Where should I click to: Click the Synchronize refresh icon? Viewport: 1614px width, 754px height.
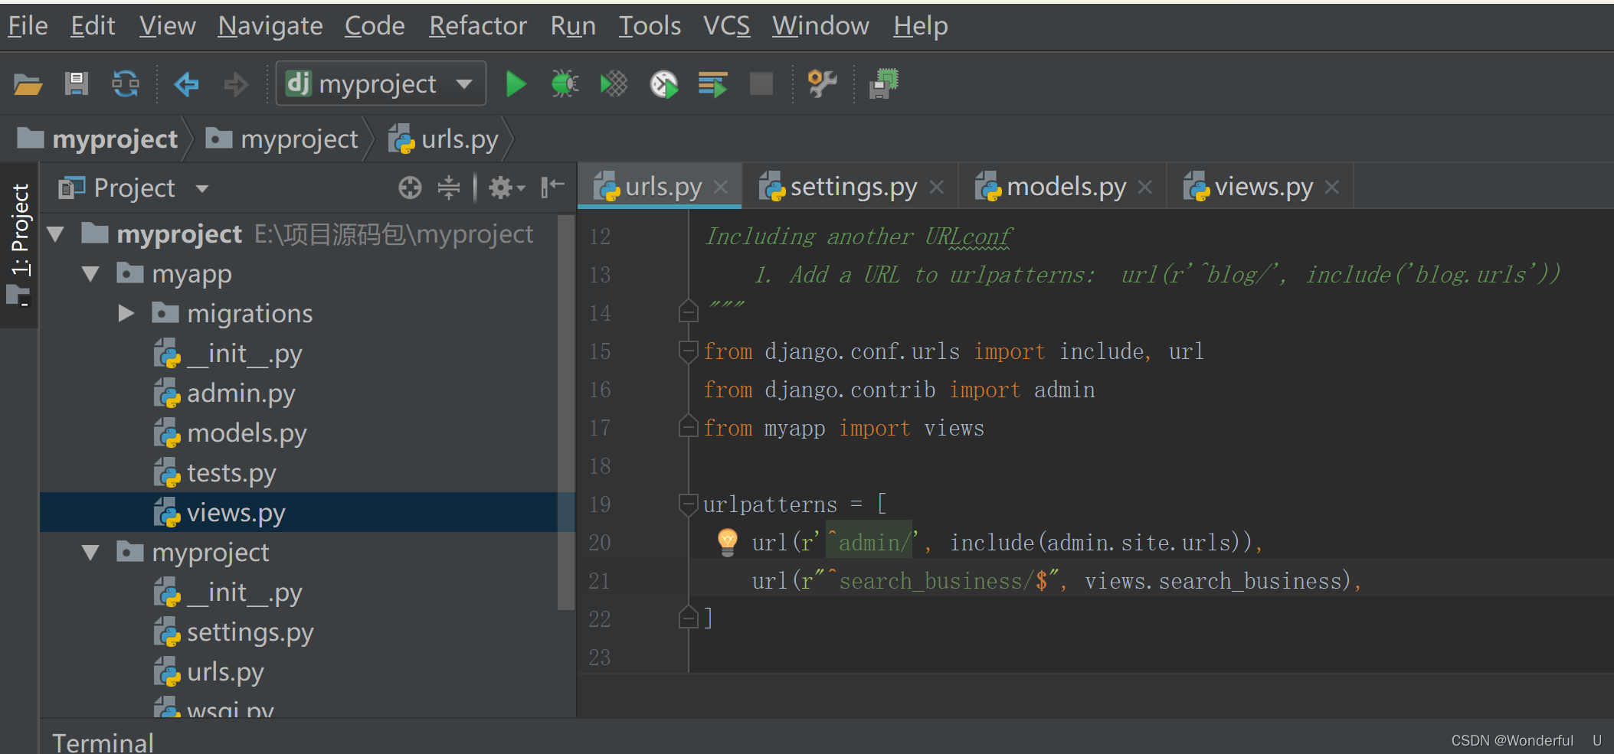coord(126,83)
